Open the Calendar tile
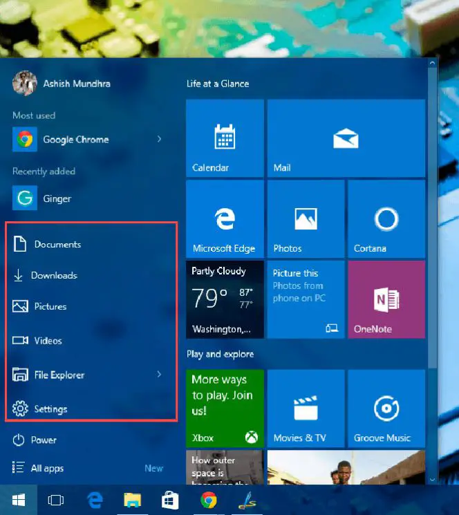 [x=225, y=138]
